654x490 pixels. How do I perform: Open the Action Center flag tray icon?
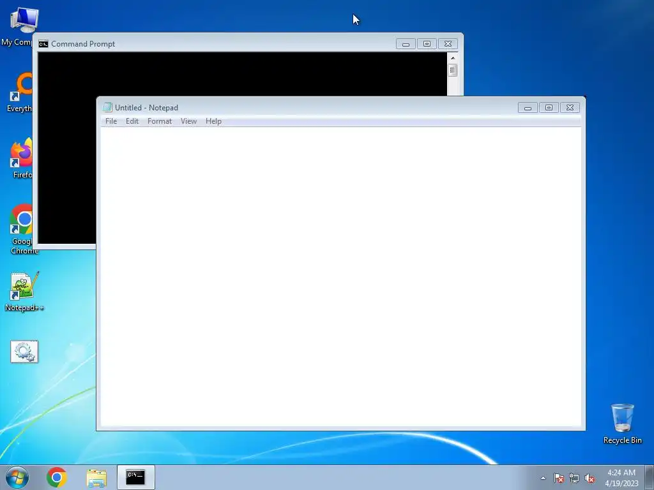pos(559,478)
